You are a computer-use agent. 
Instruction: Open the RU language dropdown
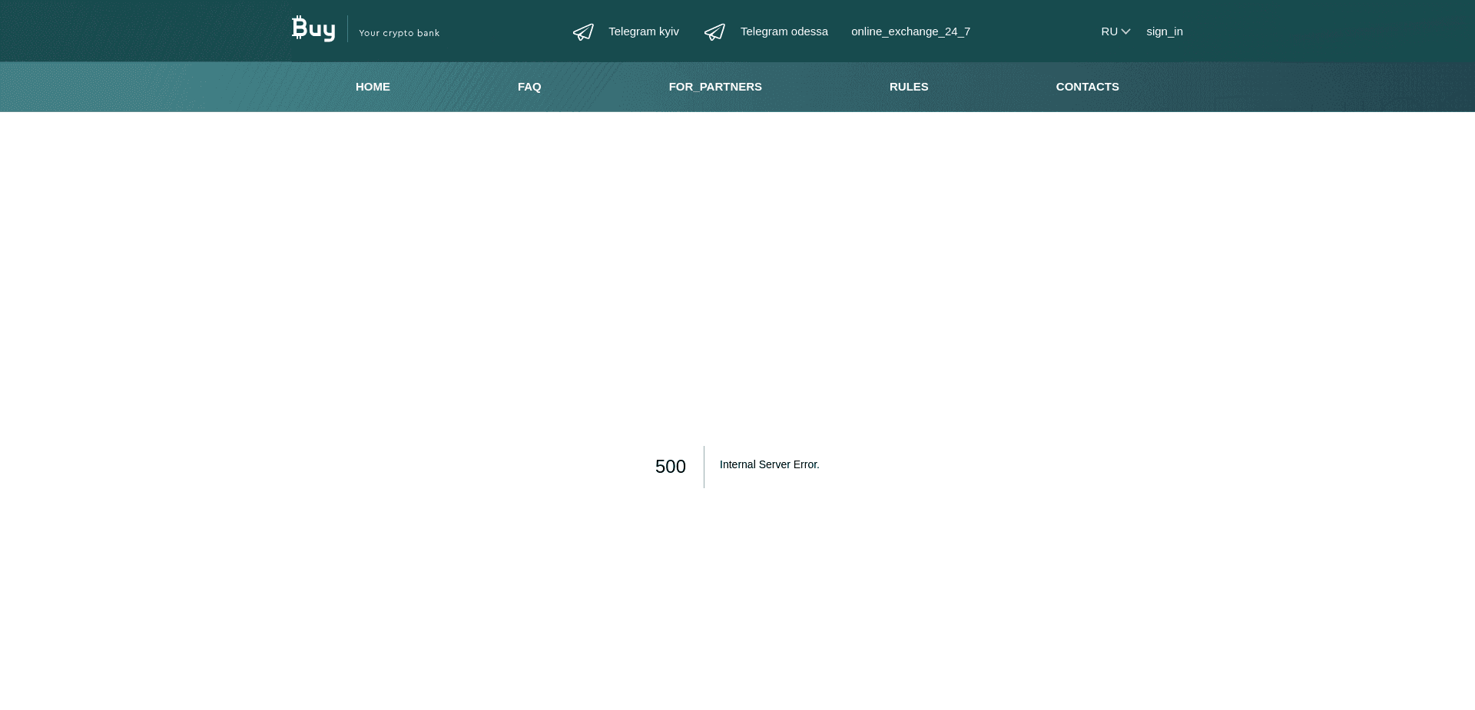pyautogui.click(x=1114, y=31)
